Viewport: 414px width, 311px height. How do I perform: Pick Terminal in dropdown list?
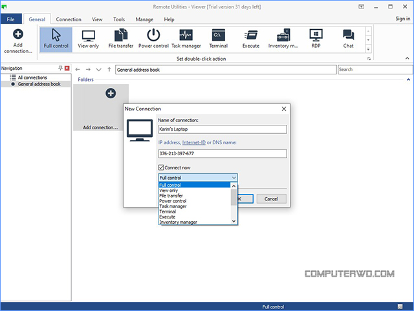(195, 211)
